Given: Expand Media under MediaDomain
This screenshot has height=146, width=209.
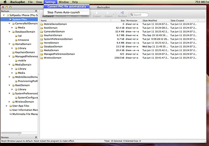Looking at the screenshot, I should point(12,73).
